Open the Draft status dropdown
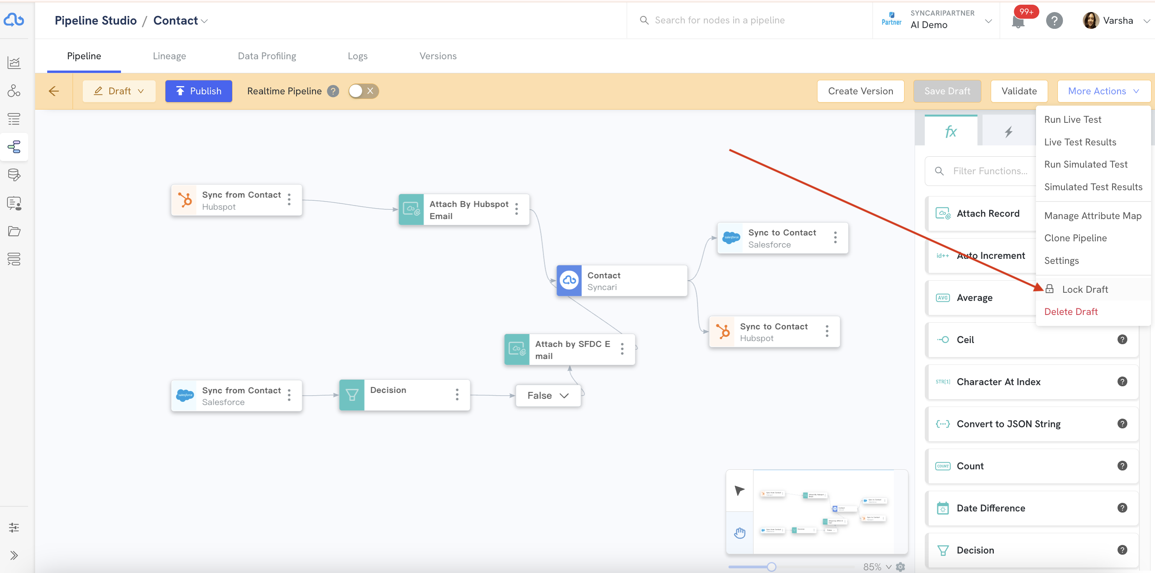This screenshot has width=1155, height=573. tap(119, 91)
